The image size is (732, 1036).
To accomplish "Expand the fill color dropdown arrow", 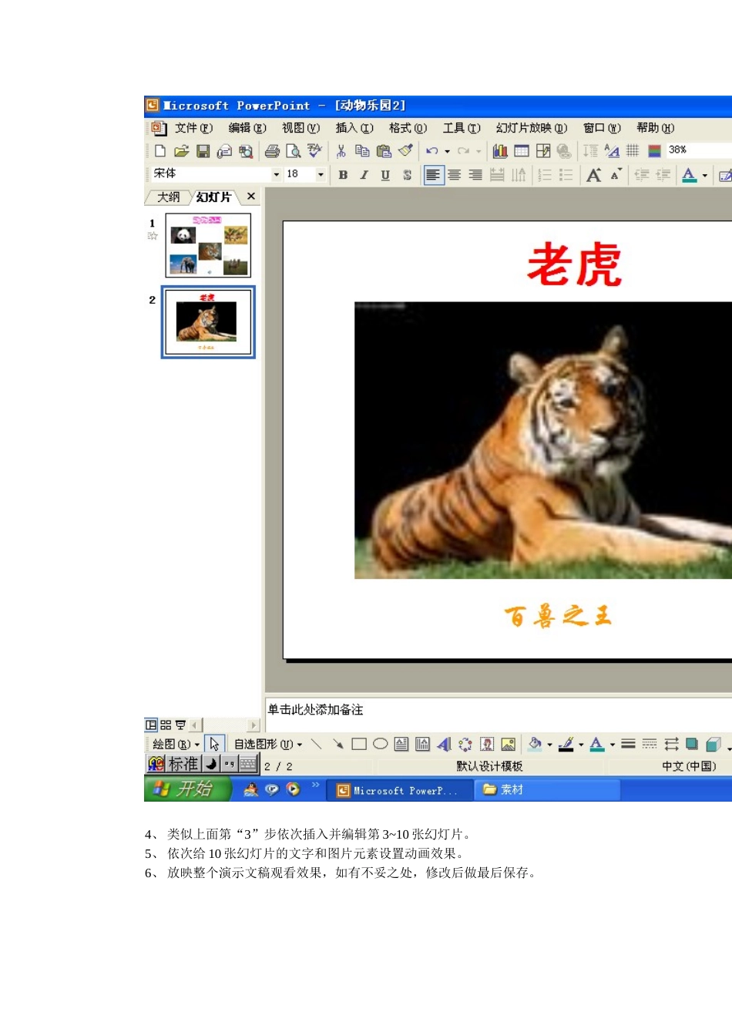I will point(549,745).
